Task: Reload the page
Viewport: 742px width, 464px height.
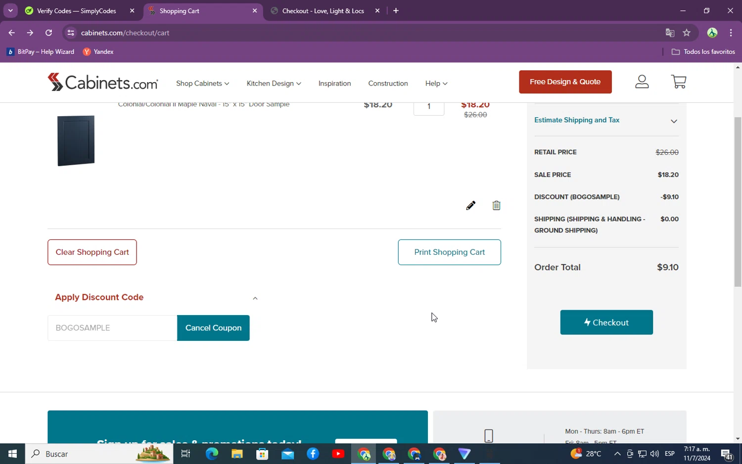Action: 48,33
